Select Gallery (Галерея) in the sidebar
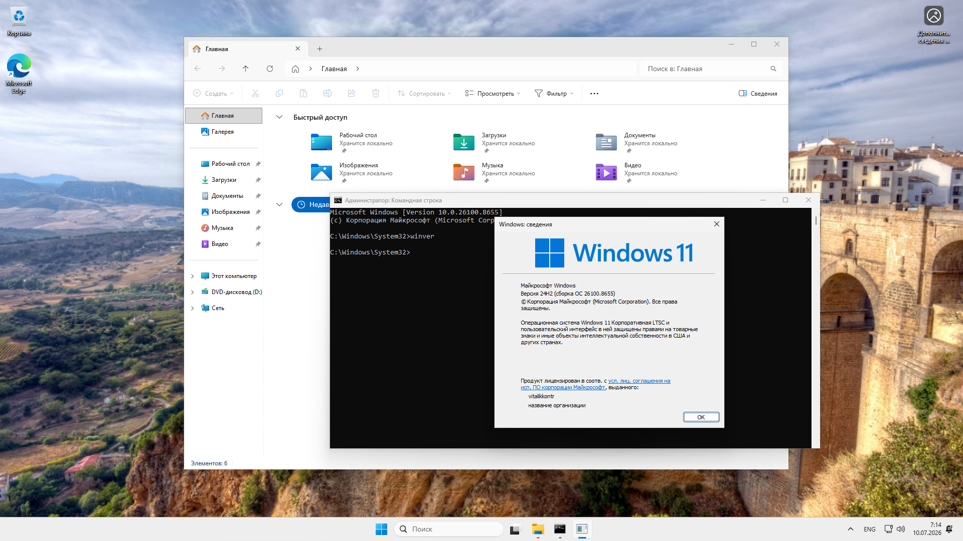 coord(224,132)
